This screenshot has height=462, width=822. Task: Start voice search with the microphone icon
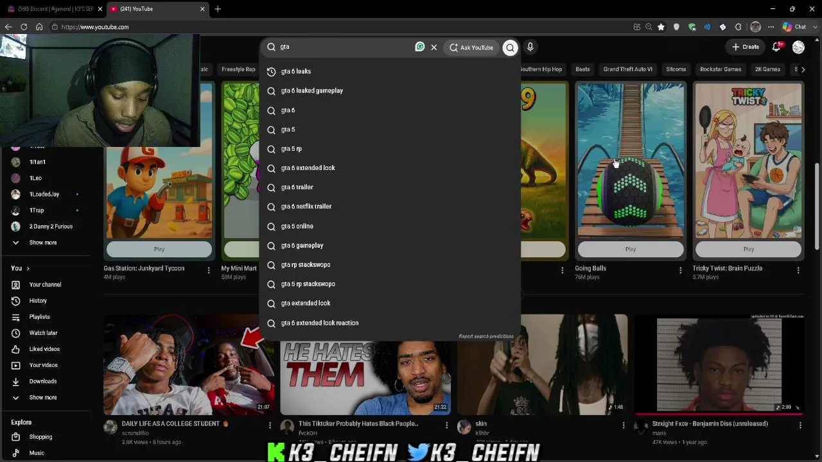tap(530, 47)
